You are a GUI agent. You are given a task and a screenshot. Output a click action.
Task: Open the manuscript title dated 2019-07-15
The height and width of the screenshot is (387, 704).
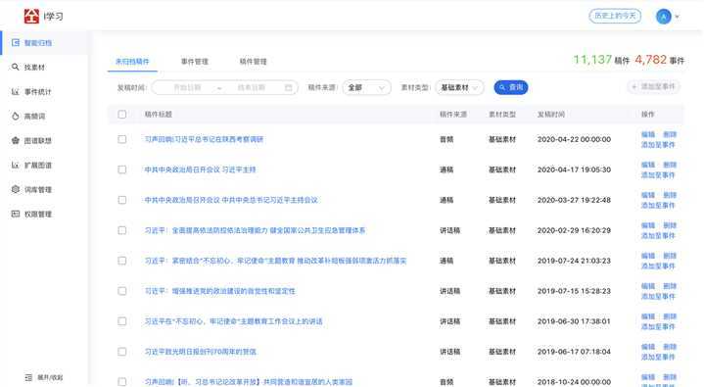tap(220, 291)
